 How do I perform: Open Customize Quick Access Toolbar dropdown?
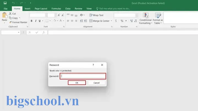[31, 3]
